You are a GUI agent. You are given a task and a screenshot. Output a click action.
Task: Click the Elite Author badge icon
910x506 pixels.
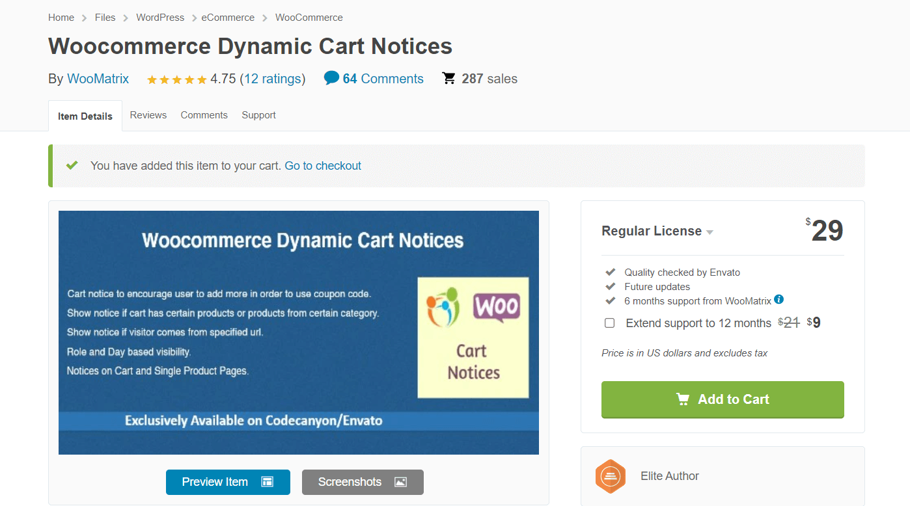pos(611,476)
